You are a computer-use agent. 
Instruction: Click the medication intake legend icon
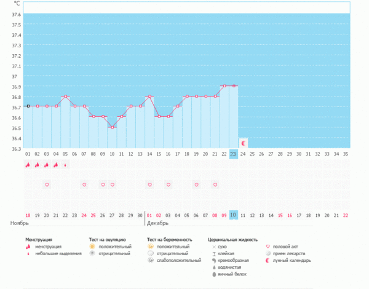tap(268, 253)
